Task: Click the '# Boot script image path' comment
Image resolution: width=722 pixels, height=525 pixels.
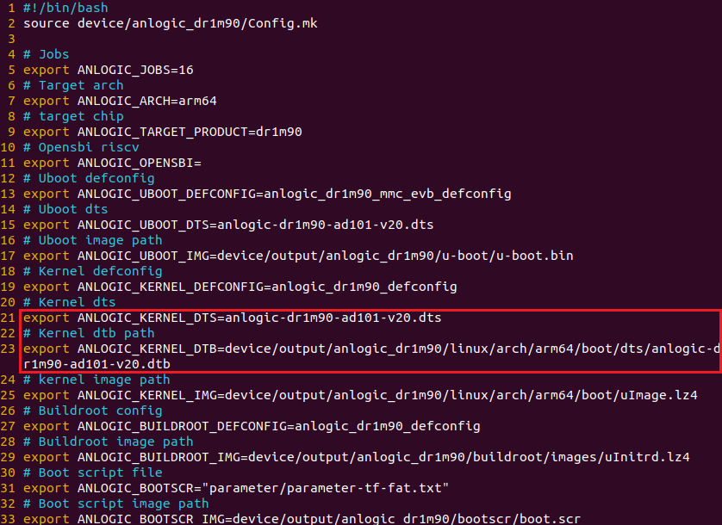Action: point(116,503)
